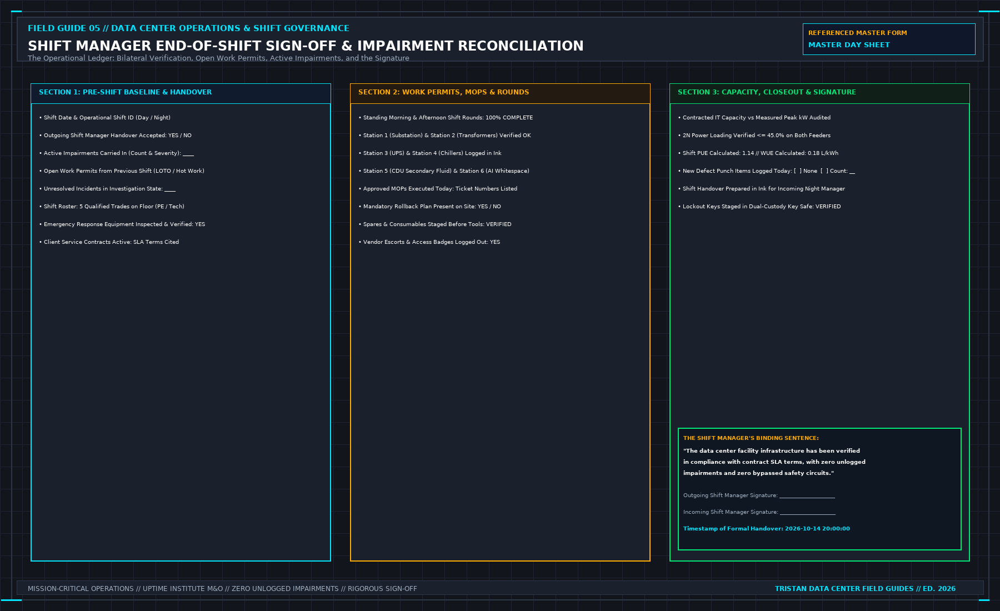Select 'Vendor Escorts & Access Badges' line
The image size is (1000, 611).
click(429, 242)
